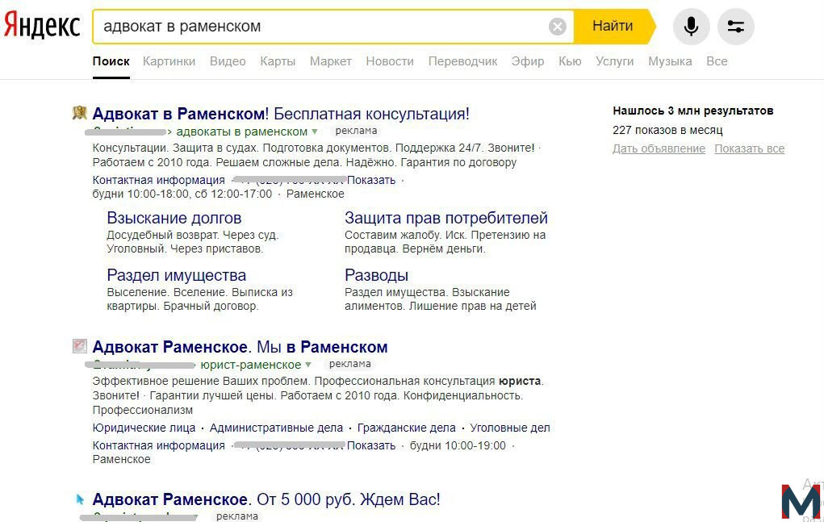Click the Найти search button
The height and width of the screenshot is (522, 824).
[x=614, y=27]
